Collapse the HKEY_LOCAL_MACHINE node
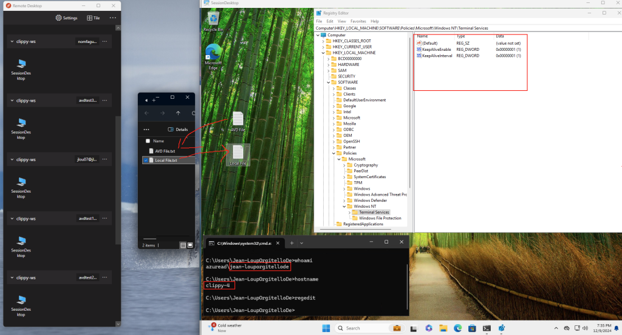The width and height of the screenshot is (622, 335). [323, 53]
